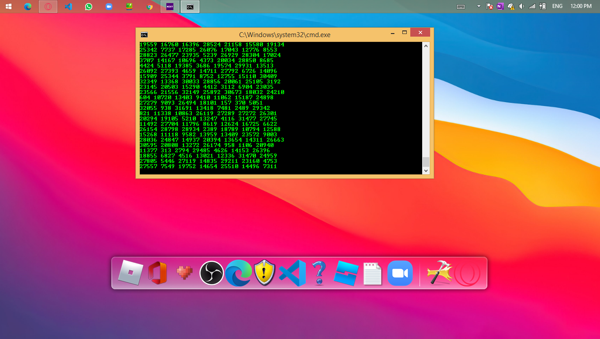This screenshot has width=600, height=339.
Task: Click the network signal indicator
Action: click(x=532, y=6)
